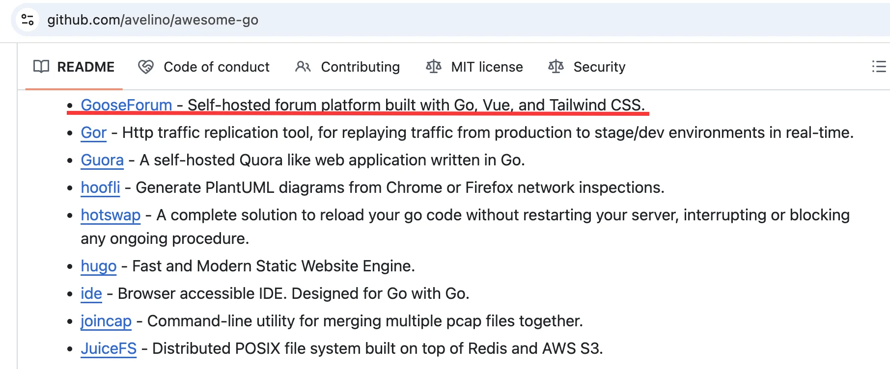Screen dimensions: 890x369
Task: Click the site information icon in address bar
Action: click(28, 20)
